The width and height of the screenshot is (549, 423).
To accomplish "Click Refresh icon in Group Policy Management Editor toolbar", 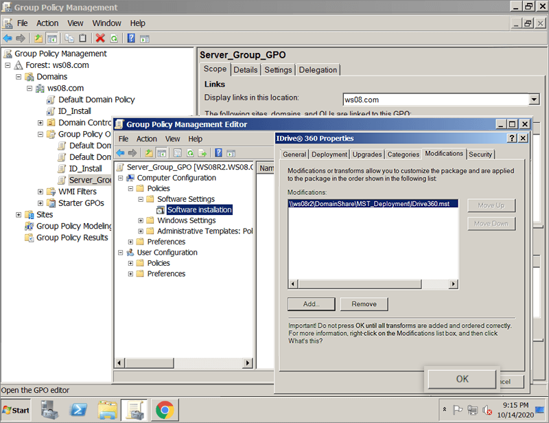I will click(x=189, y=152).
